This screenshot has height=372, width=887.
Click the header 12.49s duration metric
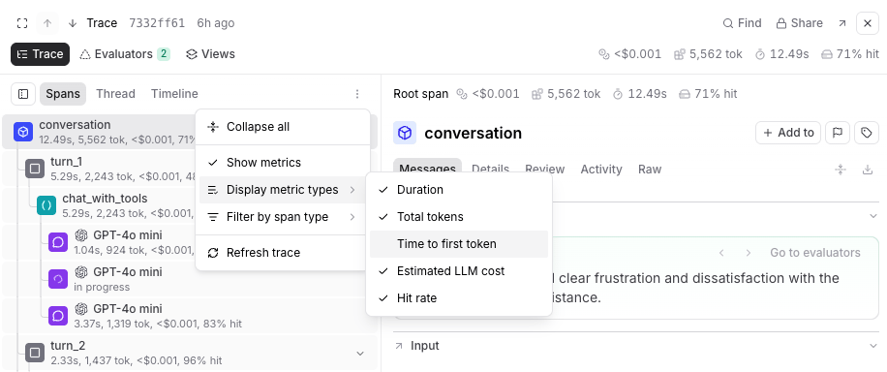(782, 54)
